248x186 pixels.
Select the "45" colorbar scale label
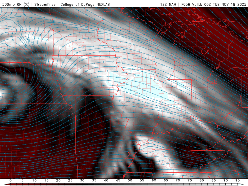(x=118, y=180)
